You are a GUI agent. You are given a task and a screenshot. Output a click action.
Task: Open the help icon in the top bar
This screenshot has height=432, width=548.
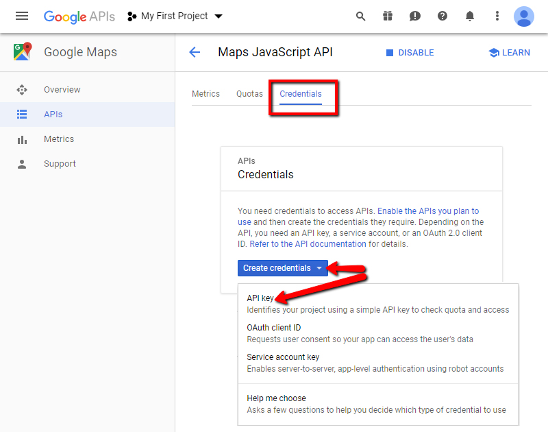coord(443,16)
